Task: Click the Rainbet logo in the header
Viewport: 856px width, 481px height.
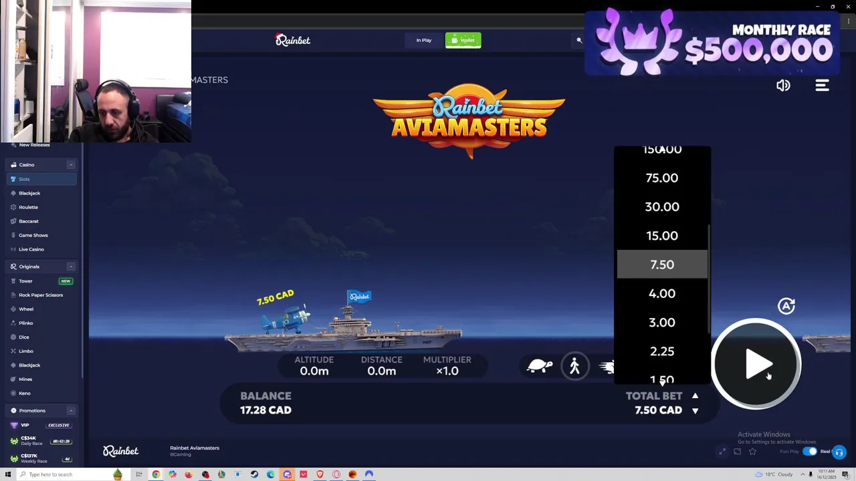Action: pos(293,40)
